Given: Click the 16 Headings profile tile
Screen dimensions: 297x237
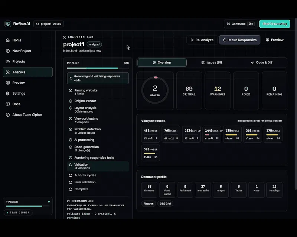Looking at the screenshot, I should [274, 190].
